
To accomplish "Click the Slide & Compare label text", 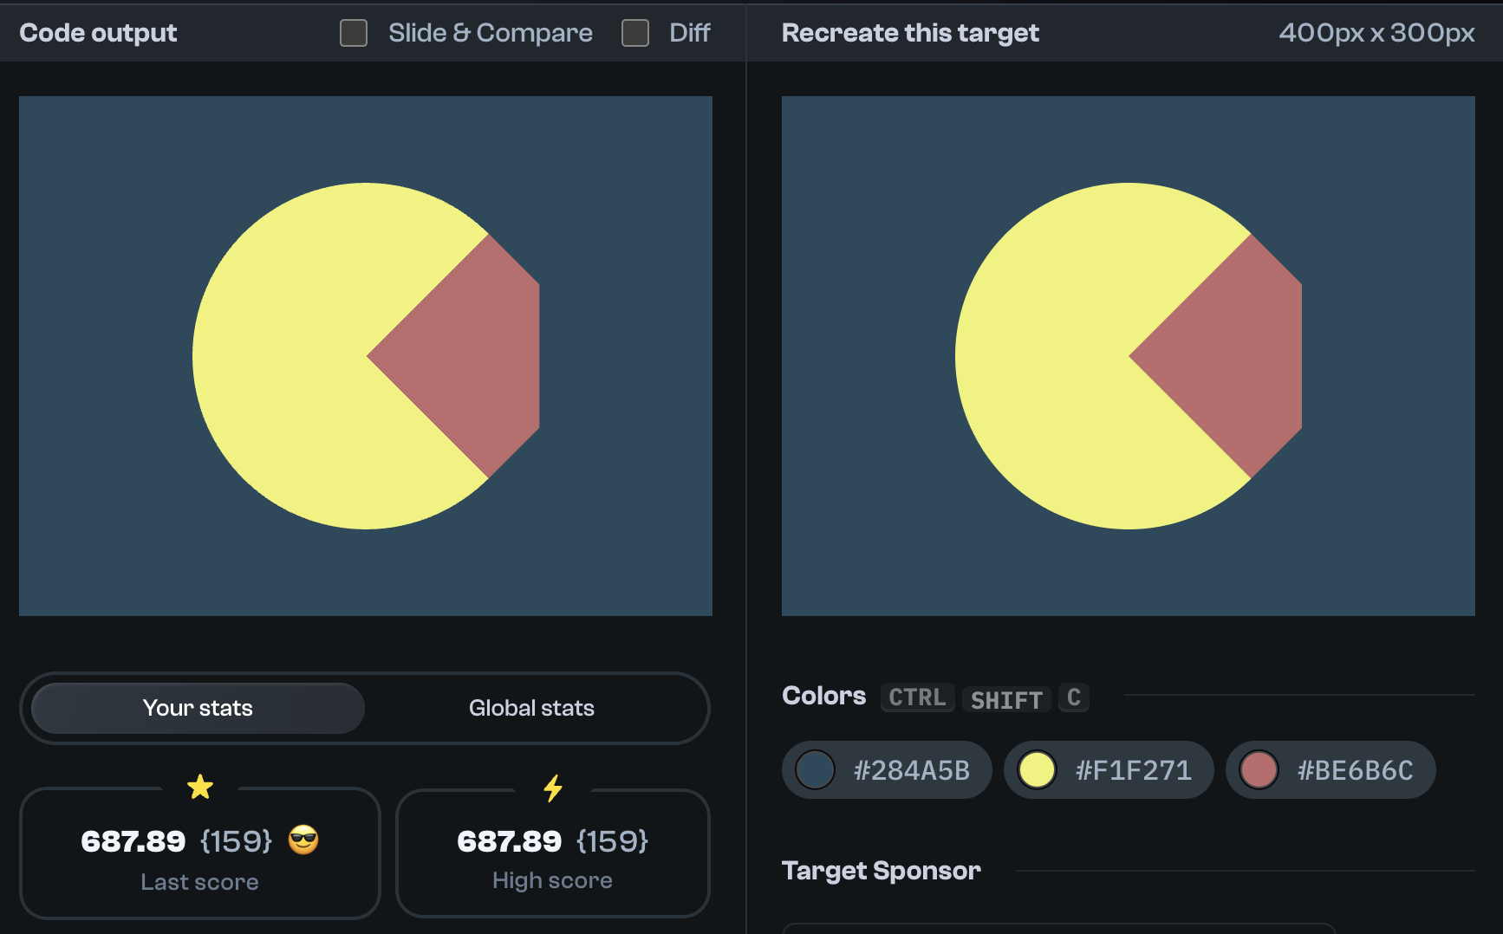I will click(491, 33).
